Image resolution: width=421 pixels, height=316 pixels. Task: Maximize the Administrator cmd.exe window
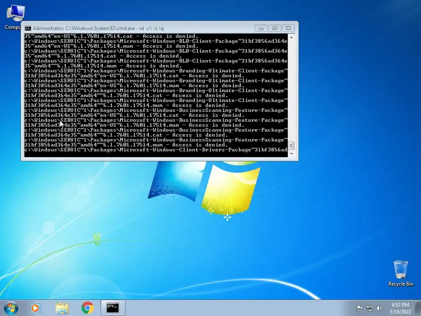pos(275,28)
